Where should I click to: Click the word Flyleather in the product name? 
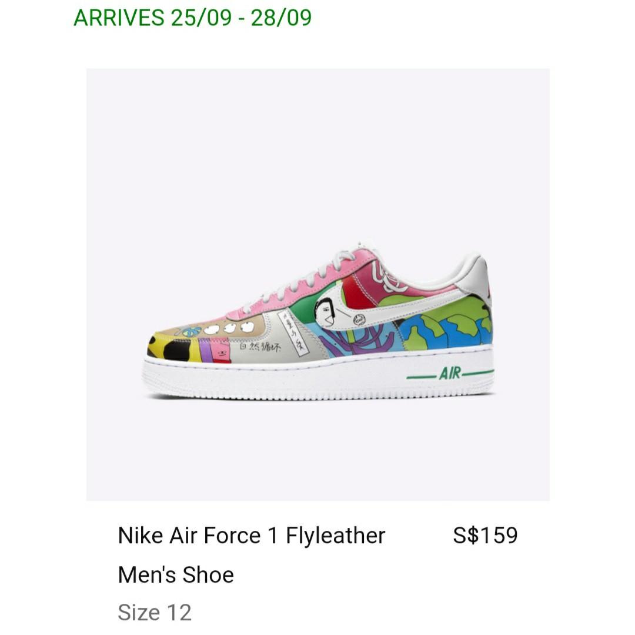(x=335, y=536)
